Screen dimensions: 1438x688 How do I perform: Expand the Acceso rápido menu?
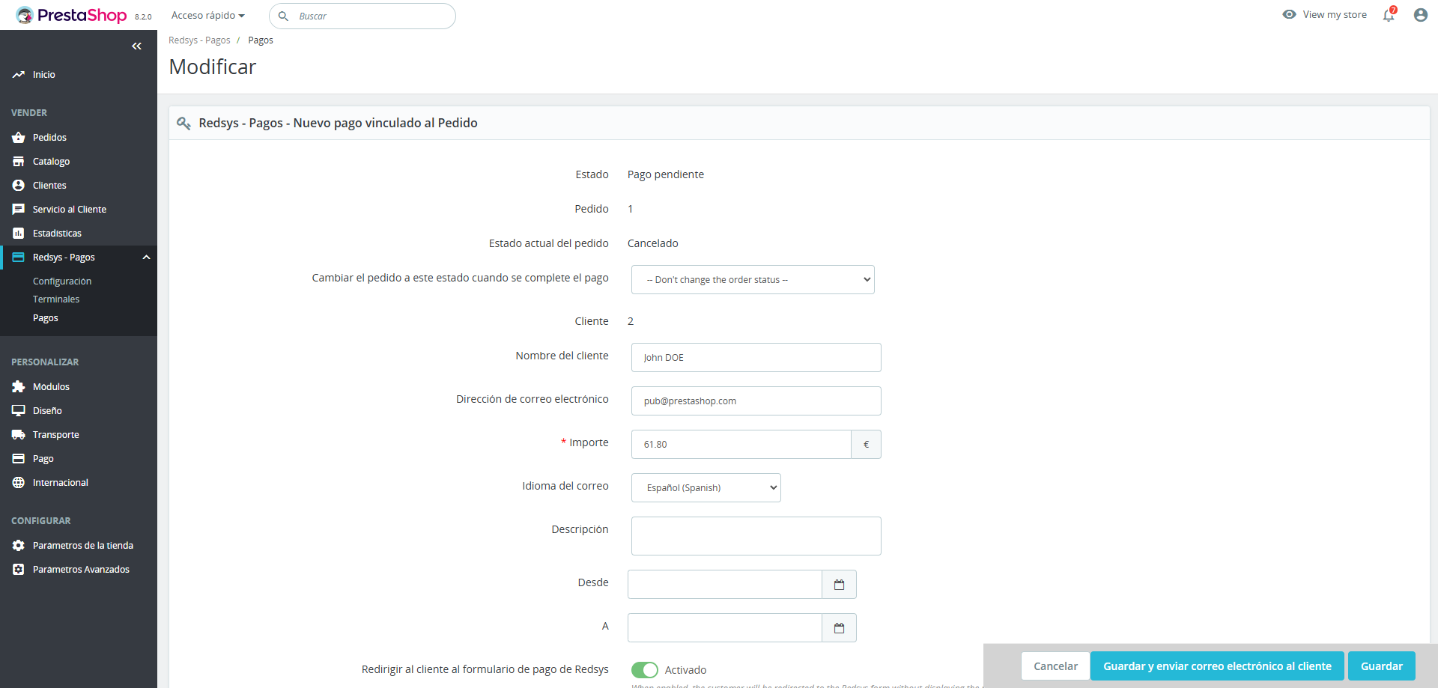(x=207, y=16)
